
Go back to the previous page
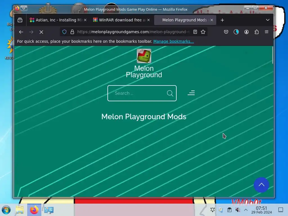pyautogui.click(x=21, y=32)
